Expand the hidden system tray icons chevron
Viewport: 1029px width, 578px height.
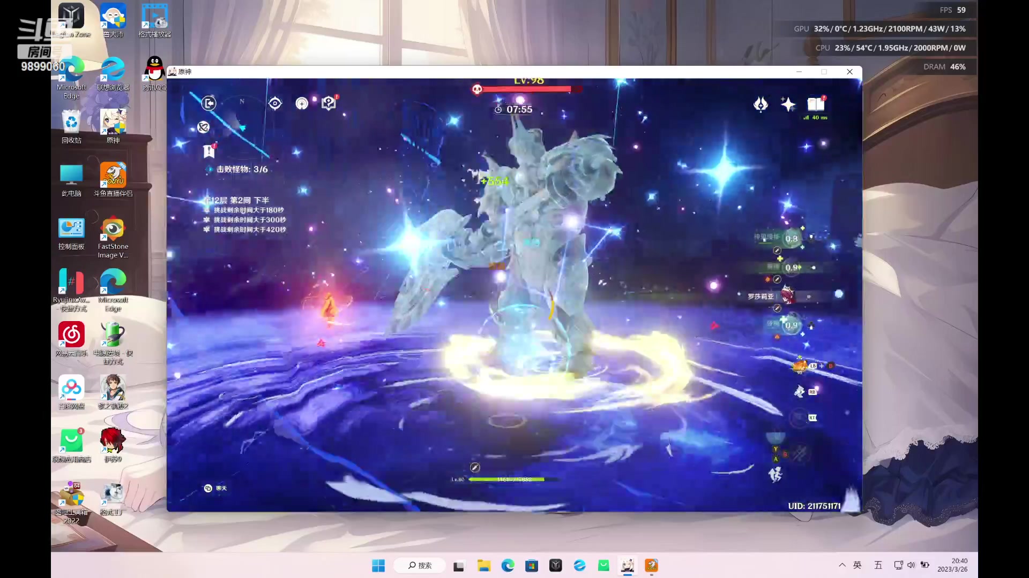pos(842,565)
